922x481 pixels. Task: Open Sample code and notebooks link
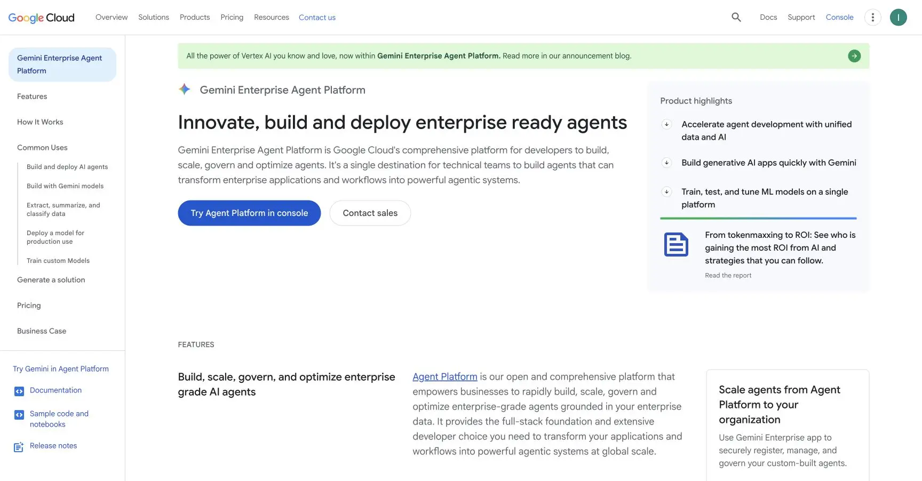[59, 419]
